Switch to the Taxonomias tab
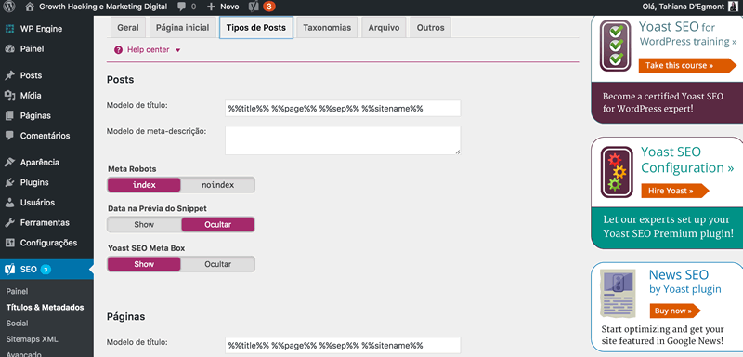 tap(327, 28)
